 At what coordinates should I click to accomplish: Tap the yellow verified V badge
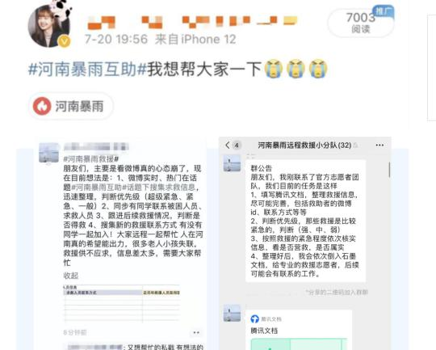[x=65, y=41]
